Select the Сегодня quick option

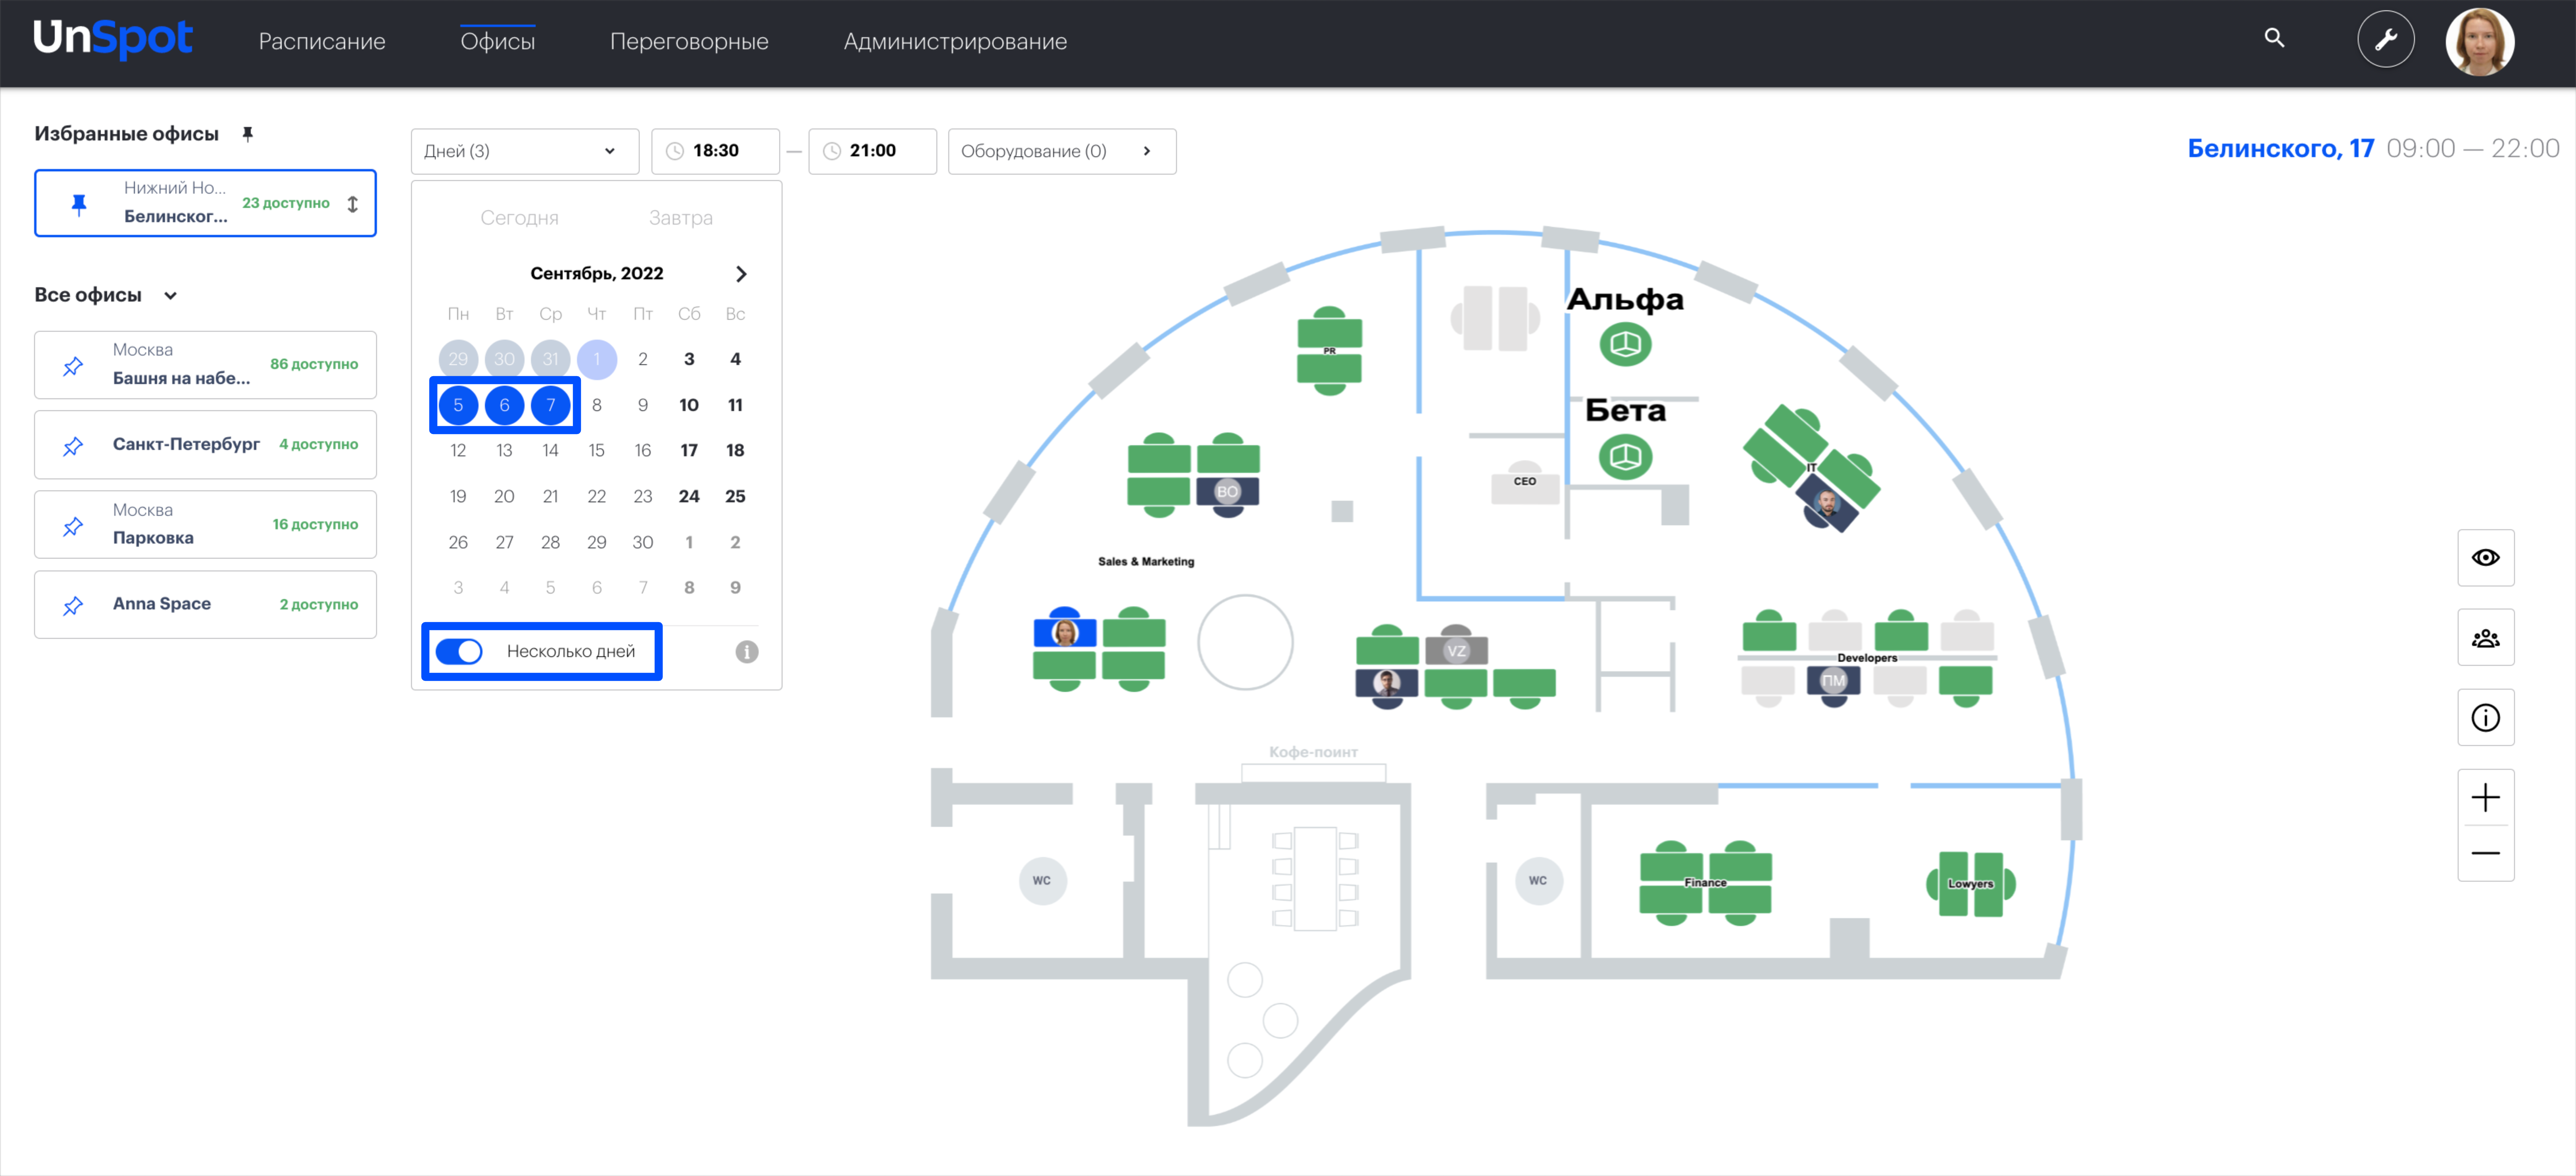click(x=519, y=218)
